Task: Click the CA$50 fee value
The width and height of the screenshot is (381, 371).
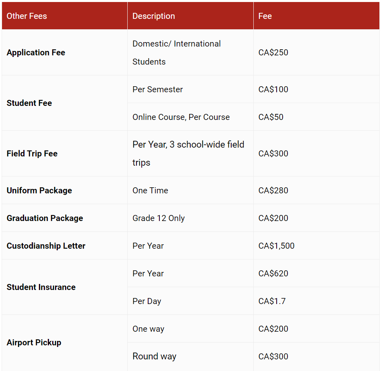Action: click(271, 117)
